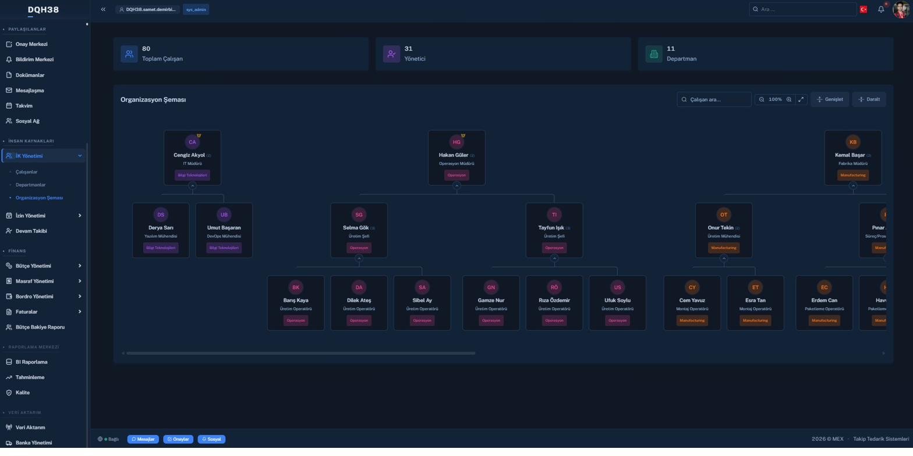
Task: Click the Daralt button
Action: click(869, 99)
